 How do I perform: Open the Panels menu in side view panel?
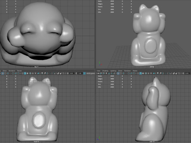click(135, 71)
